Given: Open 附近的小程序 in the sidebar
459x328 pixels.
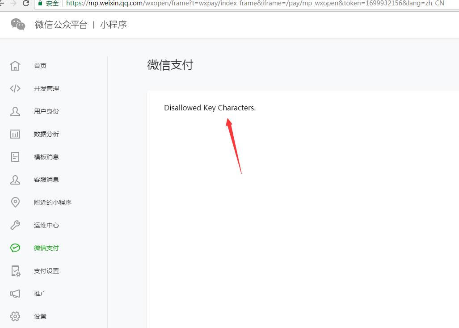Looking at the screenshot, I should [53, 202].
